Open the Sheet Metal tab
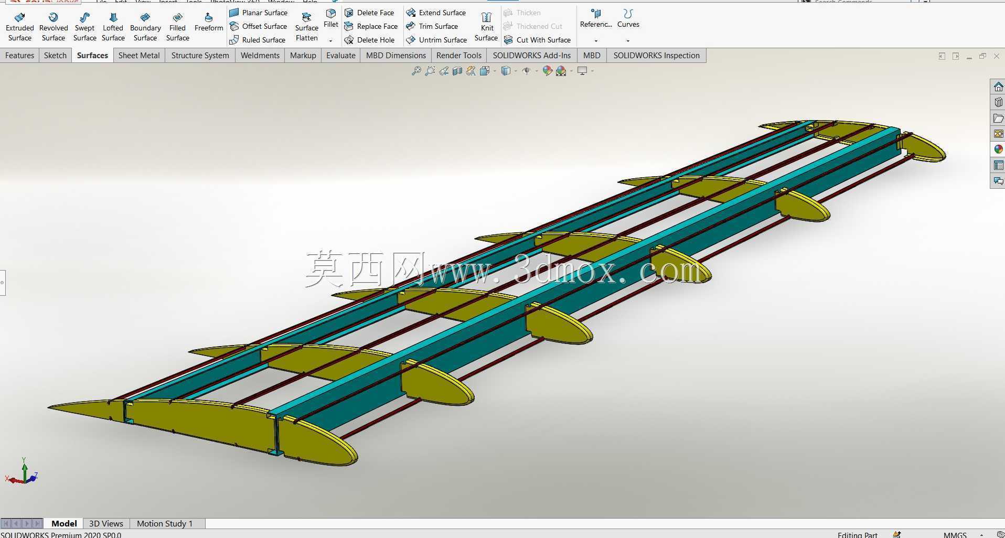The image size is (1005, 538). [x=139, y=56]
